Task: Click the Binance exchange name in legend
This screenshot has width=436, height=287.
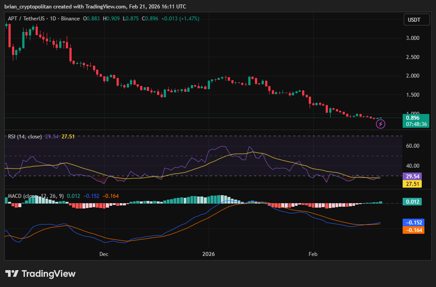Action: [71, 20]
